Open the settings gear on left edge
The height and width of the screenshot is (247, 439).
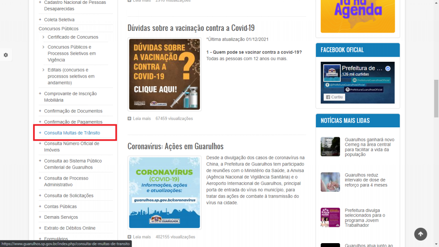tap(6, 55)
